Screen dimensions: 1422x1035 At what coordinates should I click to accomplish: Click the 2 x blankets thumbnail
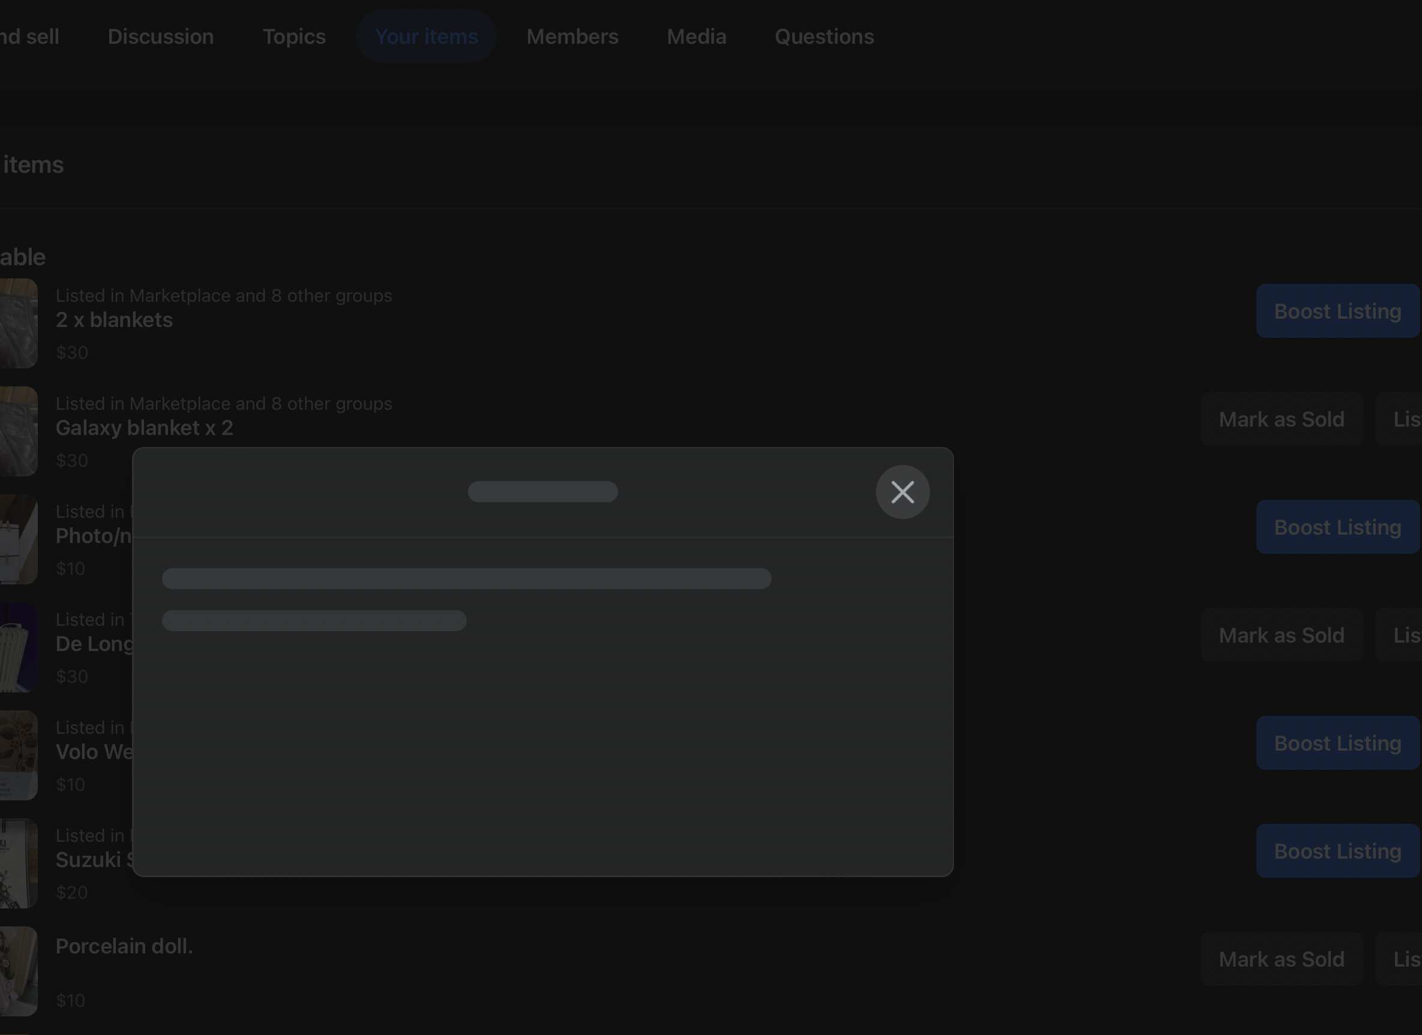[17, 323]
